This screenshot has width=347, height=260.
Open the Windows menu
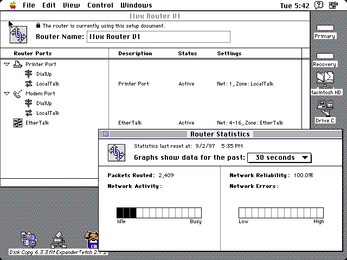click(136, 5)
